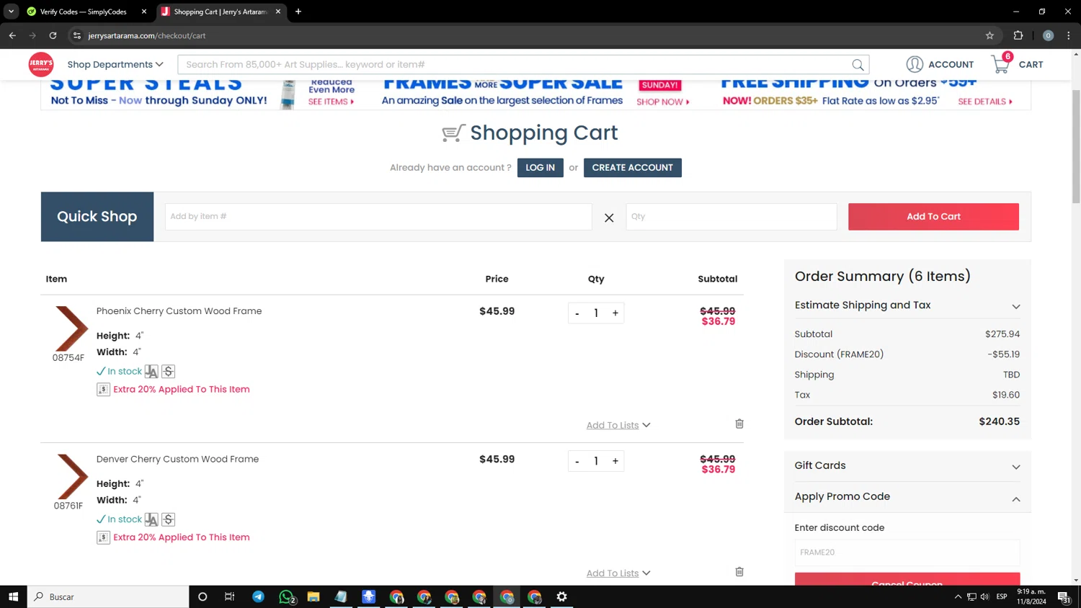The height and width of the screenshot is (608, 1081).
Task: Open Settings gear in taskbar
Action: (562, 596)
